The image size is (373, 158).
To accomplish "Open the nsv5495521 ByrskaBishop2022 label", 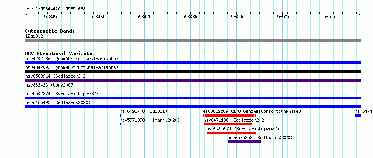I will (x=243, y=129).
